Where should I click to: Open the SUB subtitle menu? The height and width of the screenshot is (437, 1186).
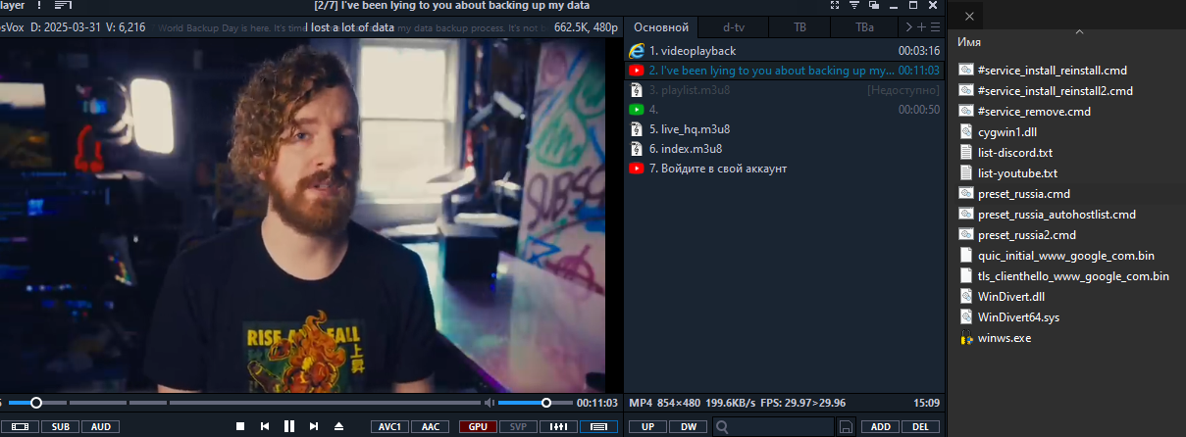point(60,426)
